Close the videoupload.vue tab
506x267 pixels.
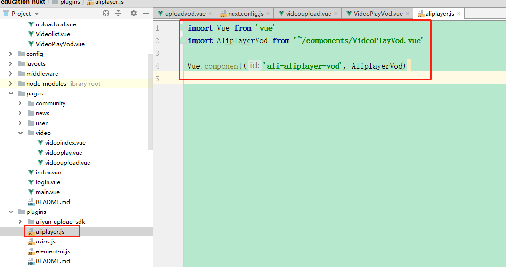(336, 13)
